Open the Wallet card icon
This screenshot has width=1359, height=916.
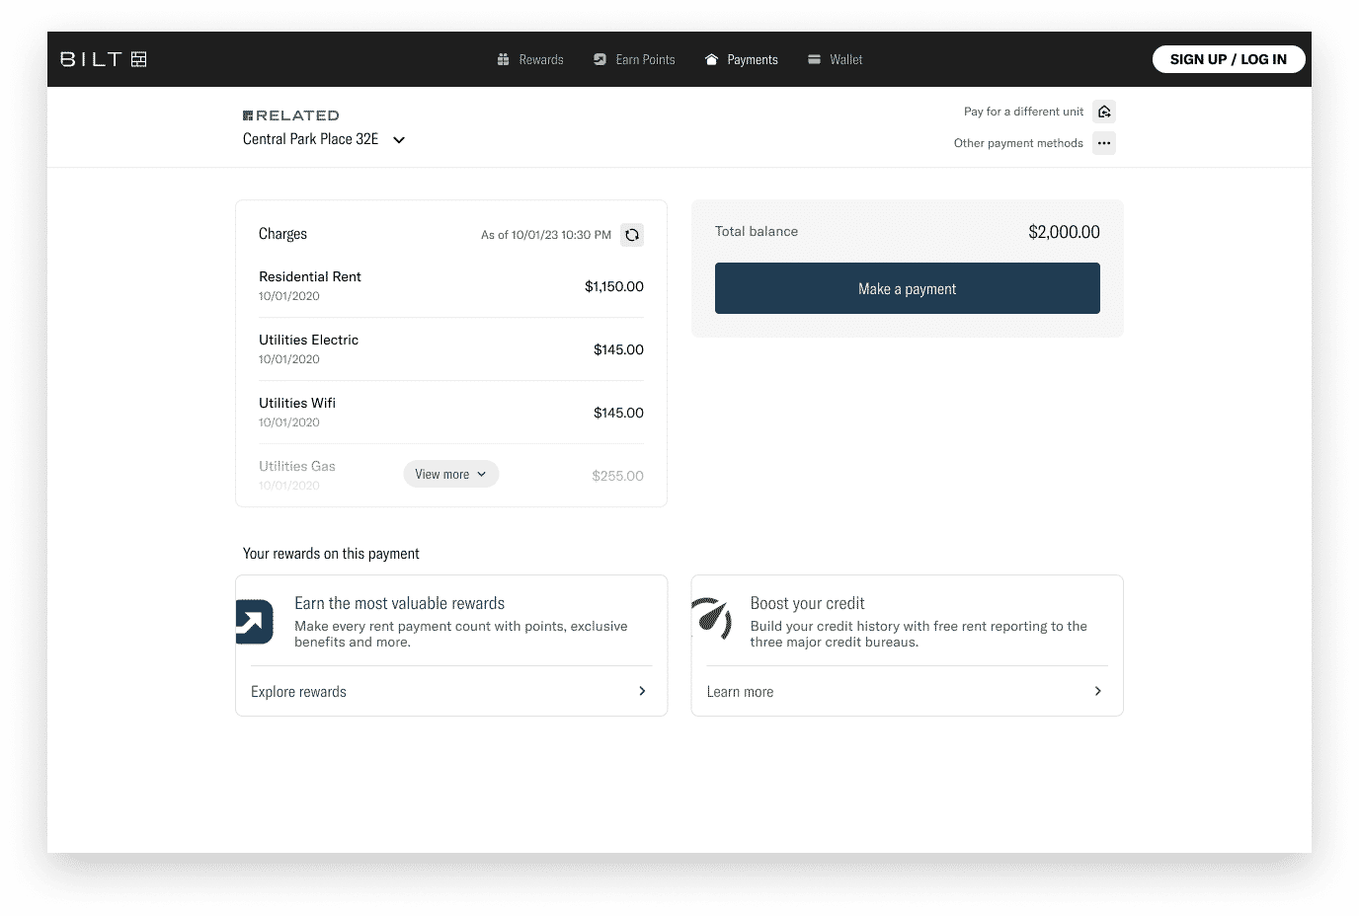[812, 59]
